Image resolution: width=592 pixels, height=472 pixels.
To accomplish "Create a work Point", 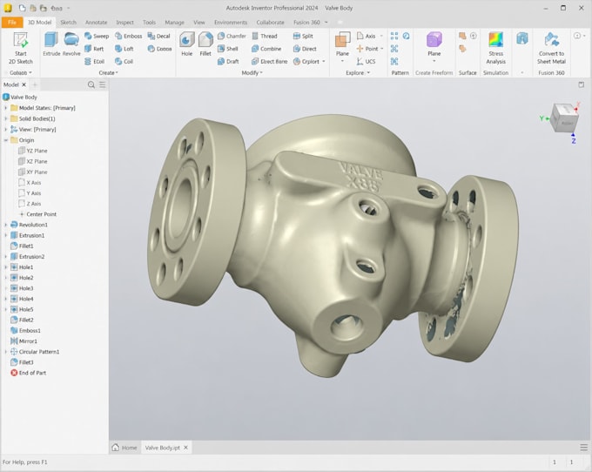I will (367, 49).
